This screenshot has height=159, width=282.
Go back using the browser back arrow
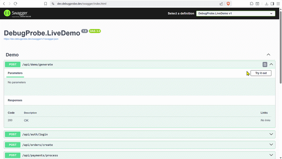click(4, 4)
